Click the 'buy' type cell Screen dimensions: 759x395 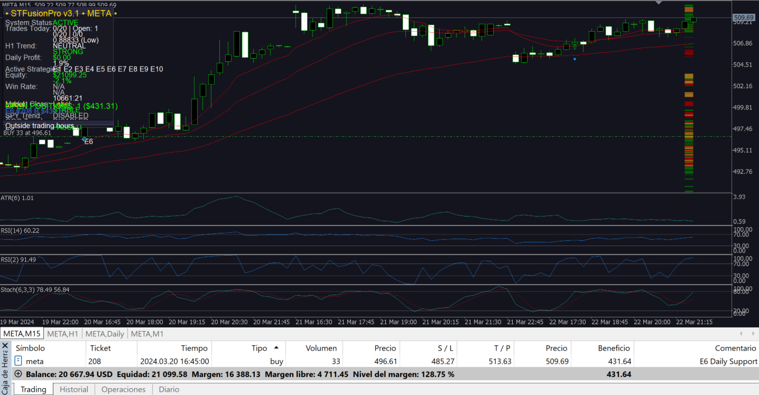(276, 362)
